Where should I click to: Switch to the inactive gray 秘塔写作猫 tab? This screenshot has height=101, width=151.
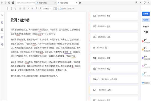pyautogui.click(x=45, y=3)
